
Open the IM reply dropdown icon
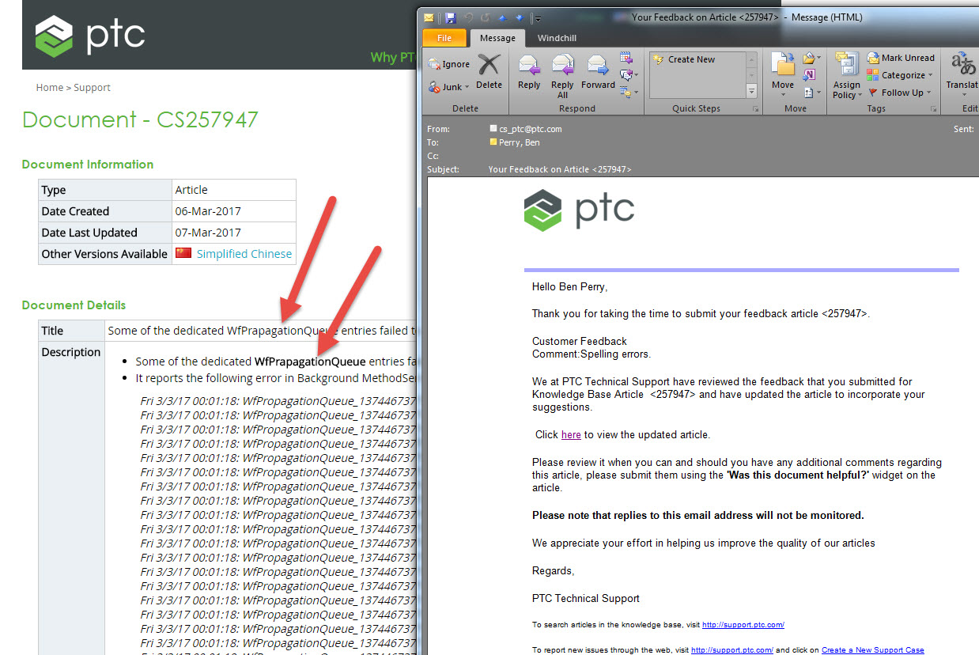[629, 75]
